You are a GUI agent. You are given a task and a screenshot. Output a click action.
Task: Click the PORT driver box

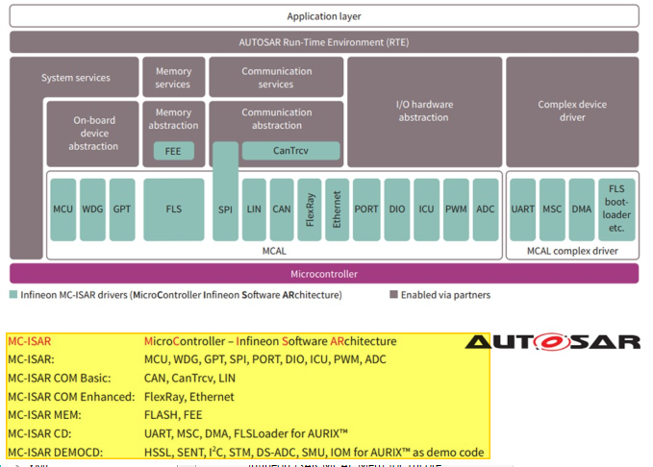366,209
